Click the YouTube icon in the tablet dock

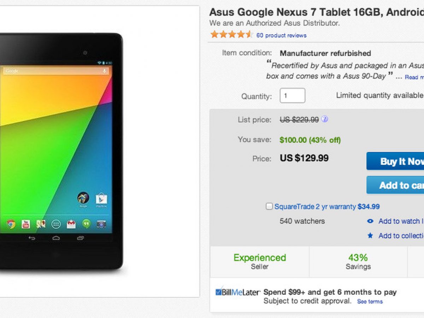click(26, 224)
